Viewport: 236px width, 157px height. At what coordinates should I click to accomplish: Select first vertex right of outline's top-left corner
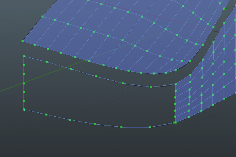(47, 62)
